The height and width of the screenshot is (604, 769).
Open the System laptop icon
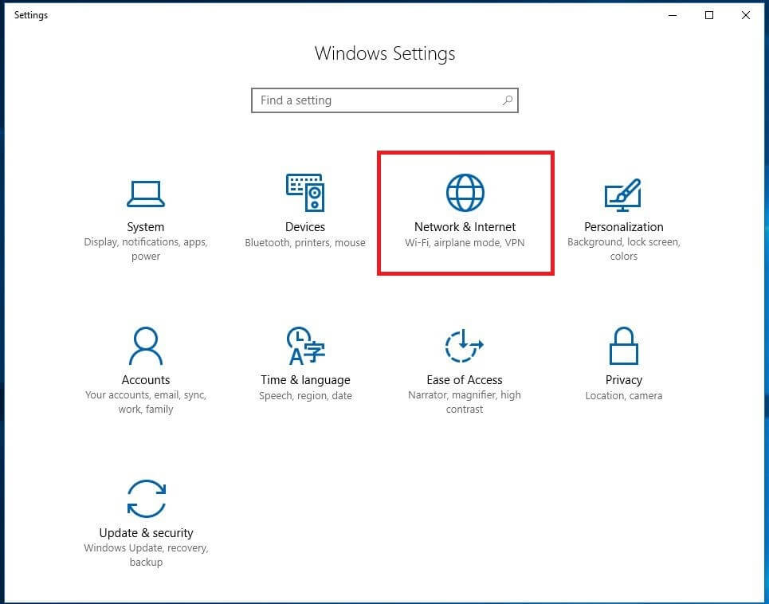click(x=146, y=194)
